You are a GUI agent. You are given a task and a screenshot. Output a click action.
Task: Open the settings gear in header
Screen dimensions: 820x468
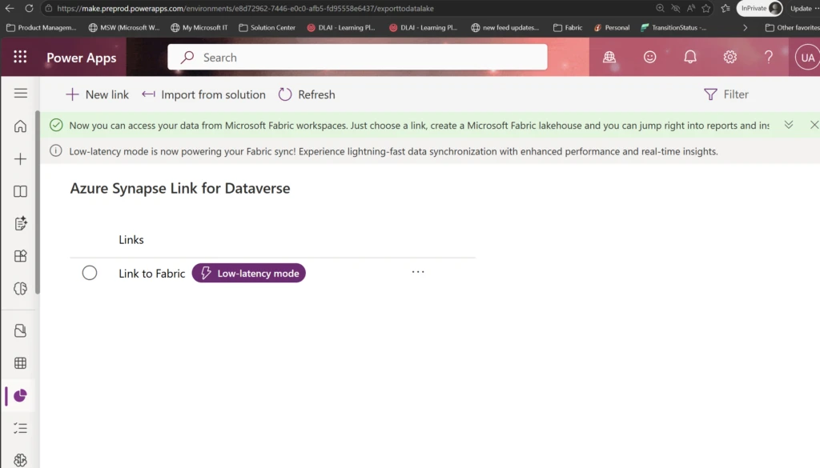730,57
